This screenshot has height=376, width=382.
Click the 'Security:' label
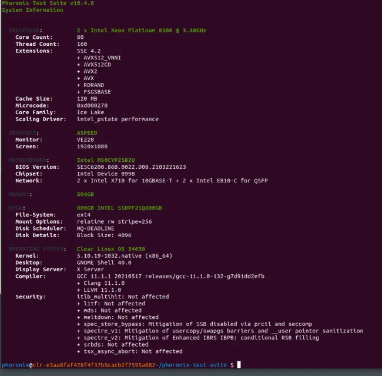[31, 297]
